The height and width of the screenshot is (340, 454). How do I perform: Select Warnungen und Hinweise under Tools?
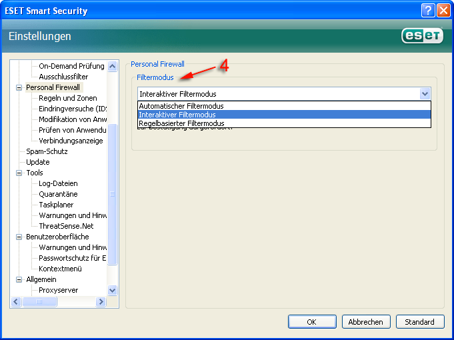[73, 215]
